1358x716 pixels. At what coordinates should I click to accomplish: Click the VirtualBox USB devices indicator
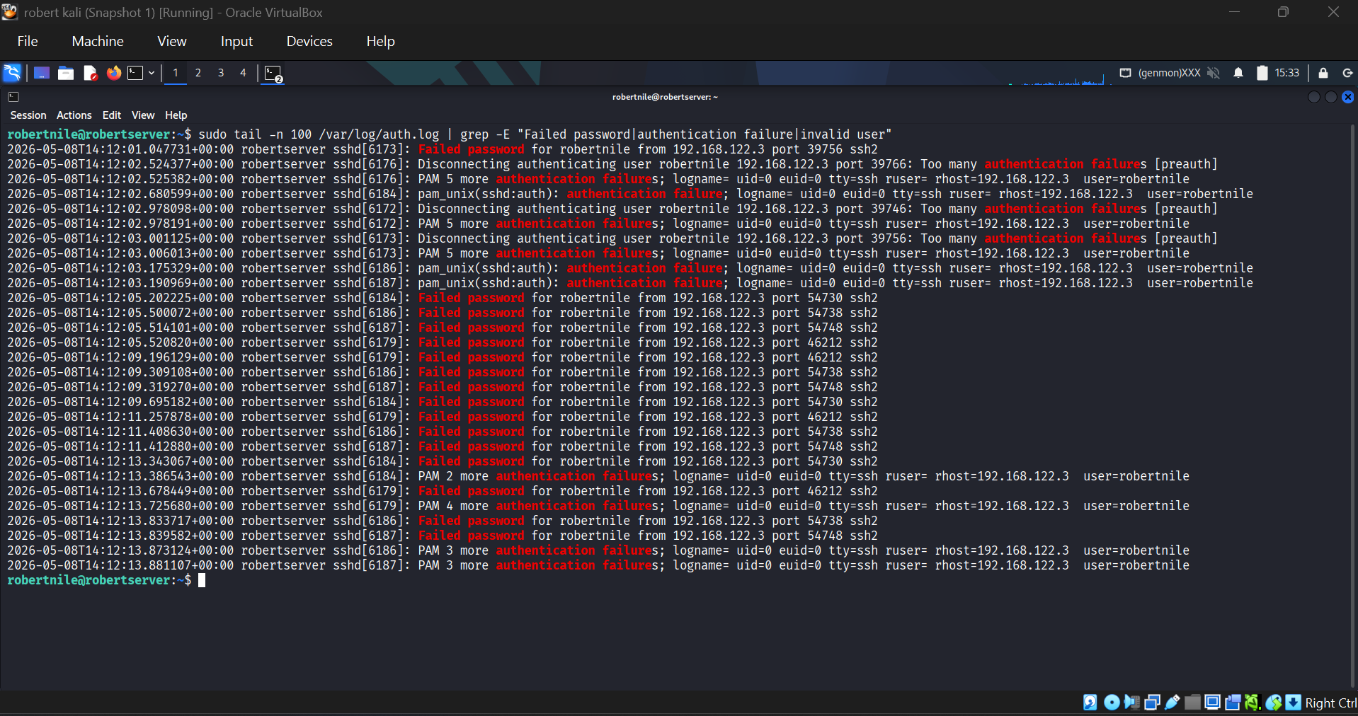[1172, 702]
